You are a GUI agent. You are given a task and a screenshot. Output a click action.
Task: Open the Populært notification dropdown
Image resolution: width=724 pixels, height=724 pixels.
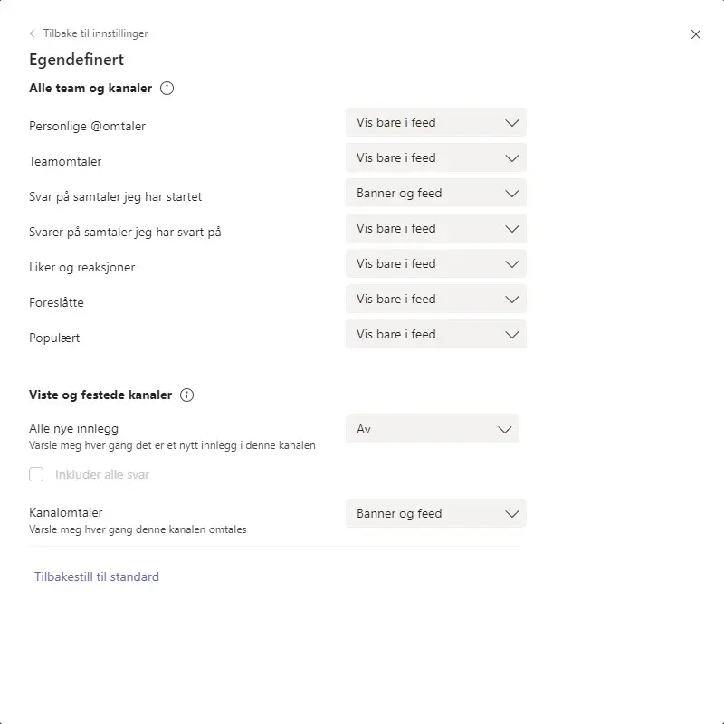[435, 334]
